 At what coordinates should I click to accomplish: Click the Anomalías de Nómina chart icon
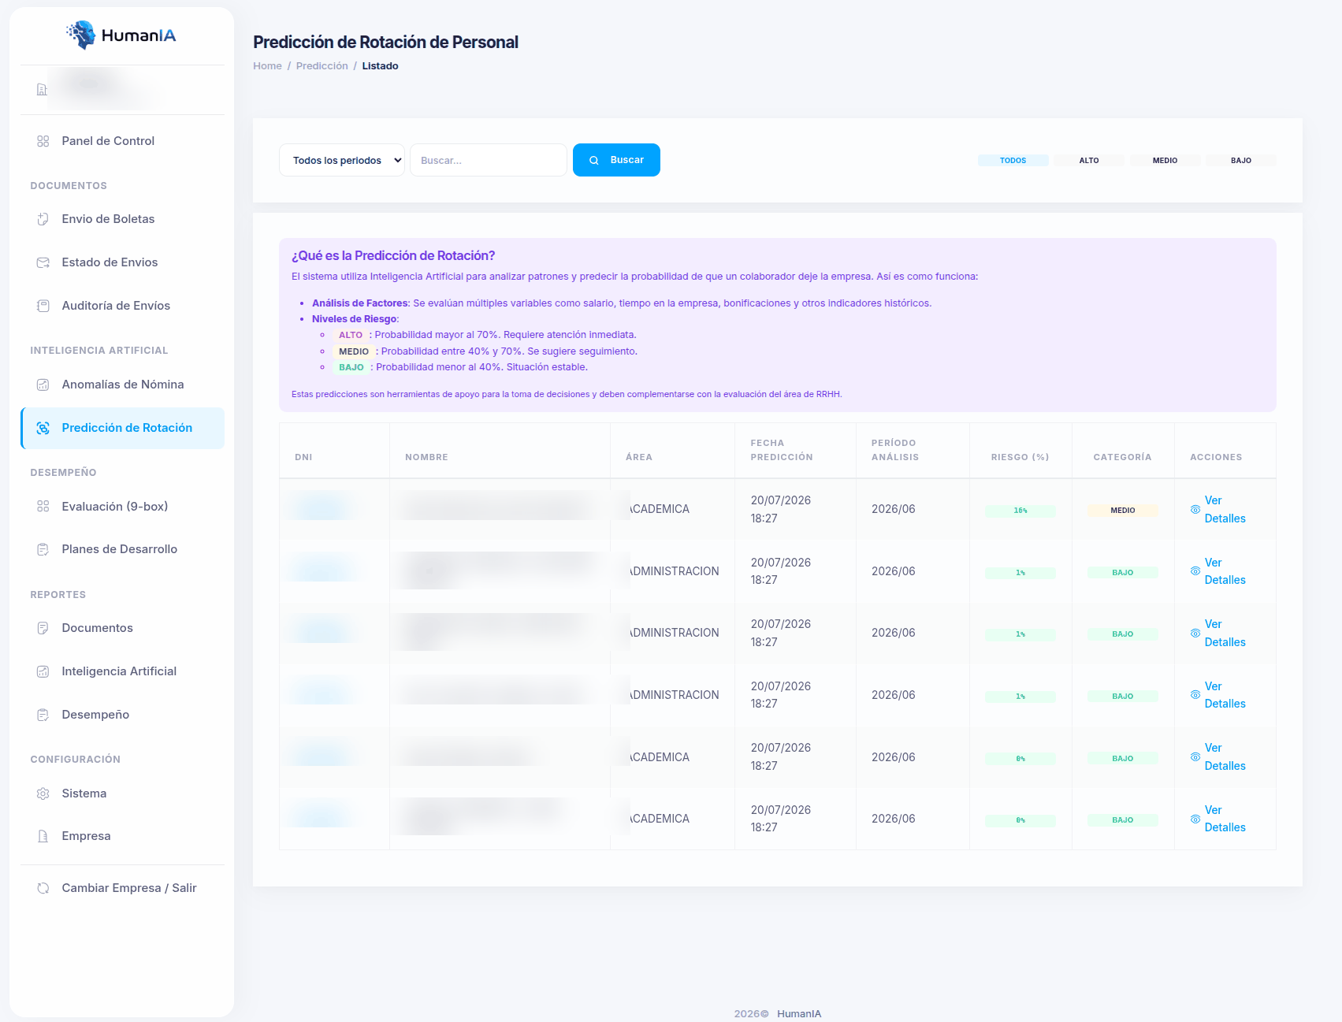[43, 385]
